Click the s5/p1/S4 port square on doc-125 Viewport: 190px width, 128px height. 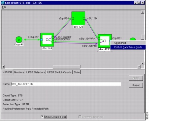coord(73,18)
